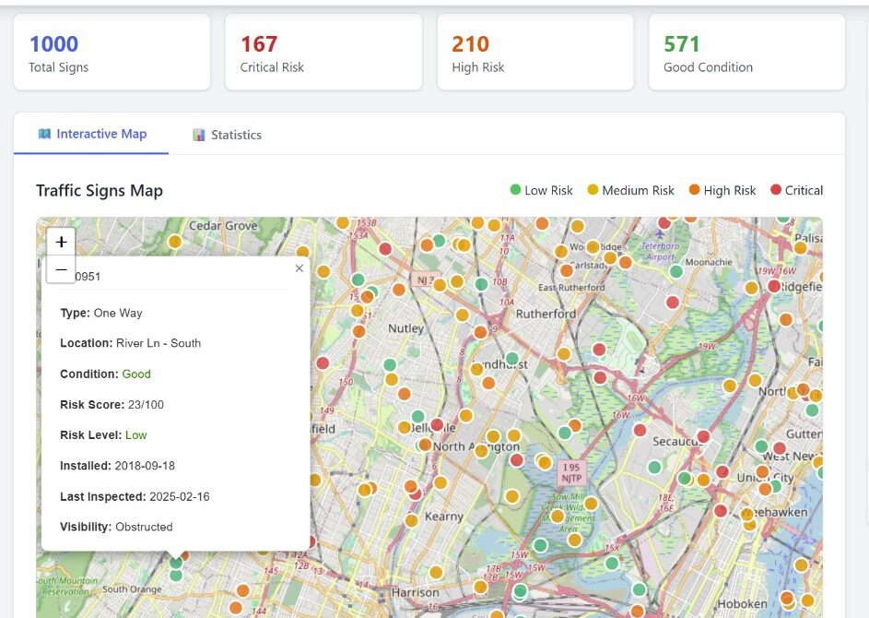Open red marker at Ridgefield interchange

(x=774, y=286)
